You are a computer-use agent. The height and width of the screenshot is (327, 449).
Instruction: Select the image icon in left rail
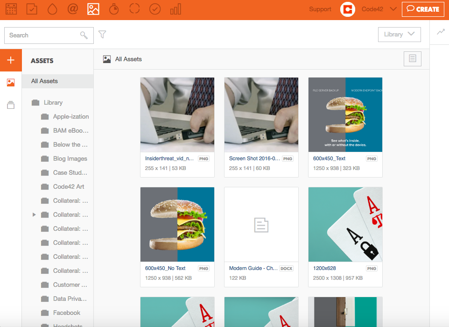point(11,83)
